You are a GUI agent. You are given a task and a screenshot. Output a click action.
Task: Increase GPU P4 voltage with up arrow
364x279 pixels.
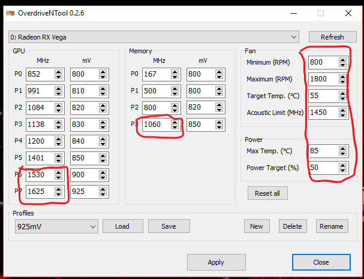pyautogui.click(x=103, y=139)
